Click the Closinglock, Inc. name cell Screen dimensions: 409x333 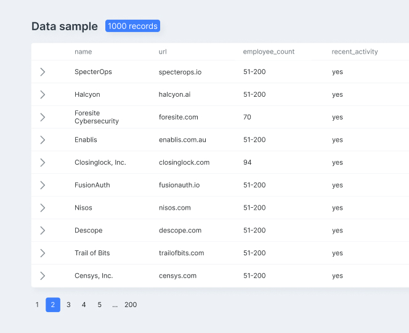pyautogui.click(x=100, y=162)
